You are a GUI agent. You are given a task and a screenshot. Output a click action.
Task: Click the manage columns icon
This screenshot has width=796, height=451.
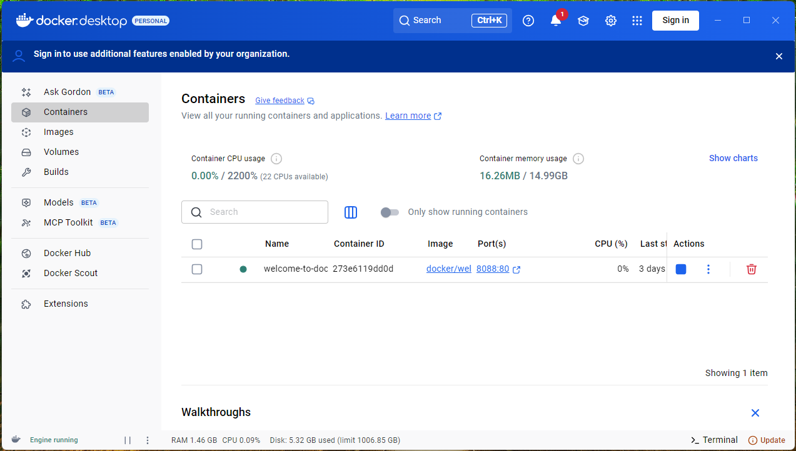(x=351, y=212)
